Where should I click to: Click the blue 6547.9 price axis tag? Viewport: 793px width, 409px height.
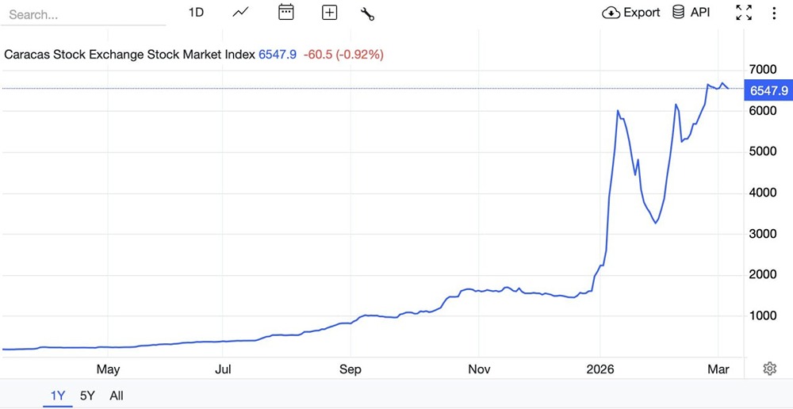click(768, 91)
